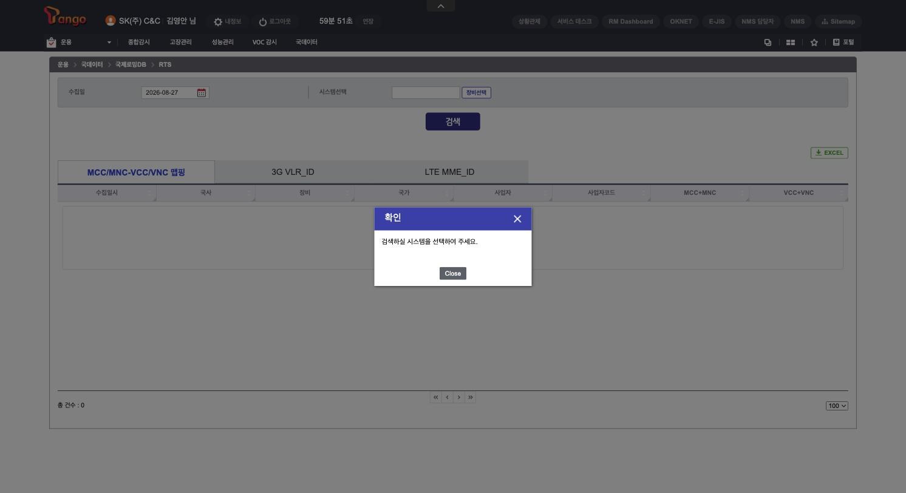Click the user profile avatar icon
This screenshot has height=493, width=906.
click(111, 21)
